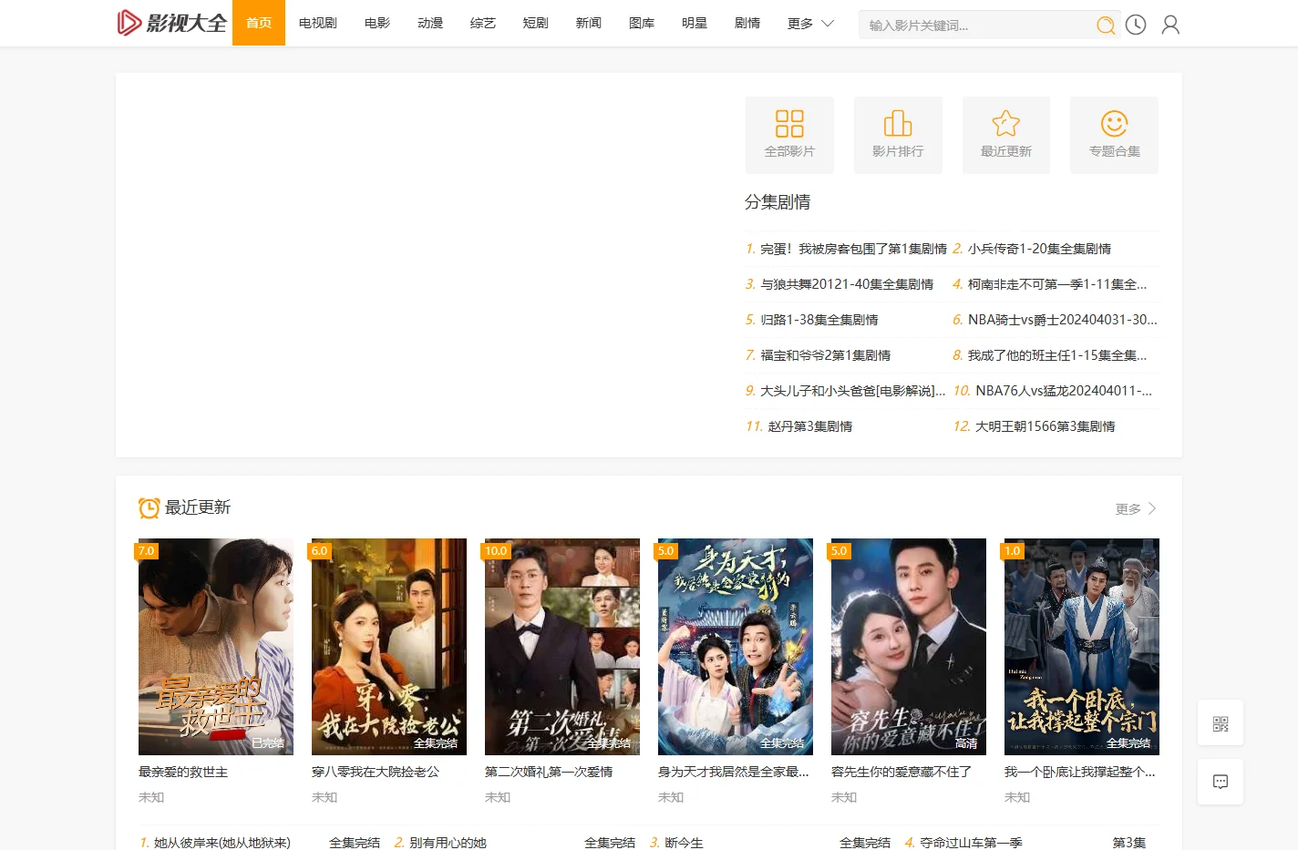Open 大头儿子和小头爸爸 电影解说 link

(853, 391)
